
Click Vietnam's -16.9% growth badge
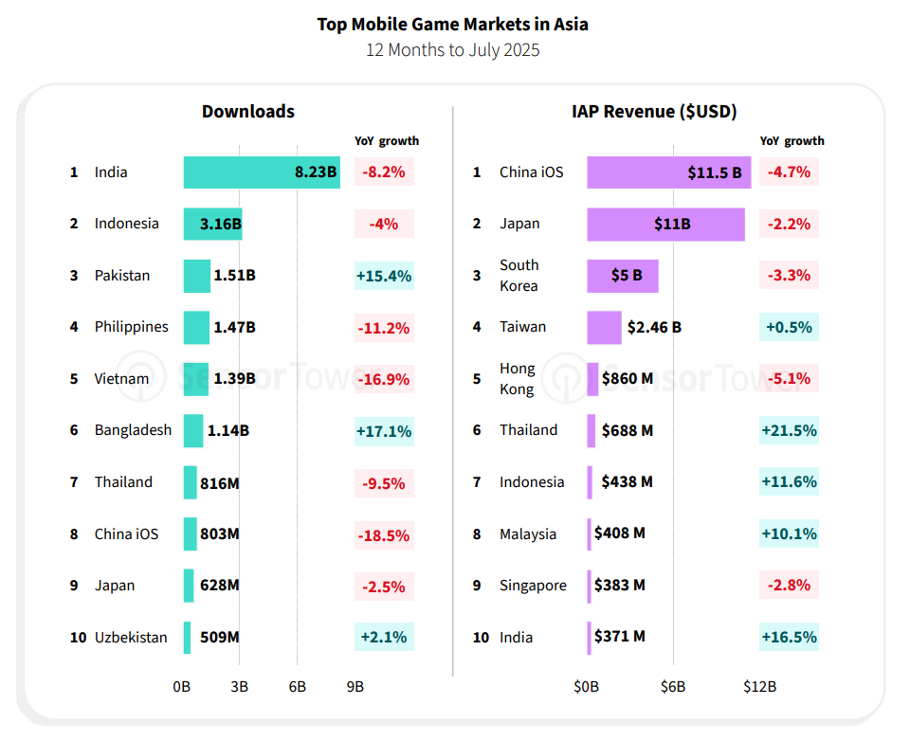pyautogui.click(x=384, y=379)
